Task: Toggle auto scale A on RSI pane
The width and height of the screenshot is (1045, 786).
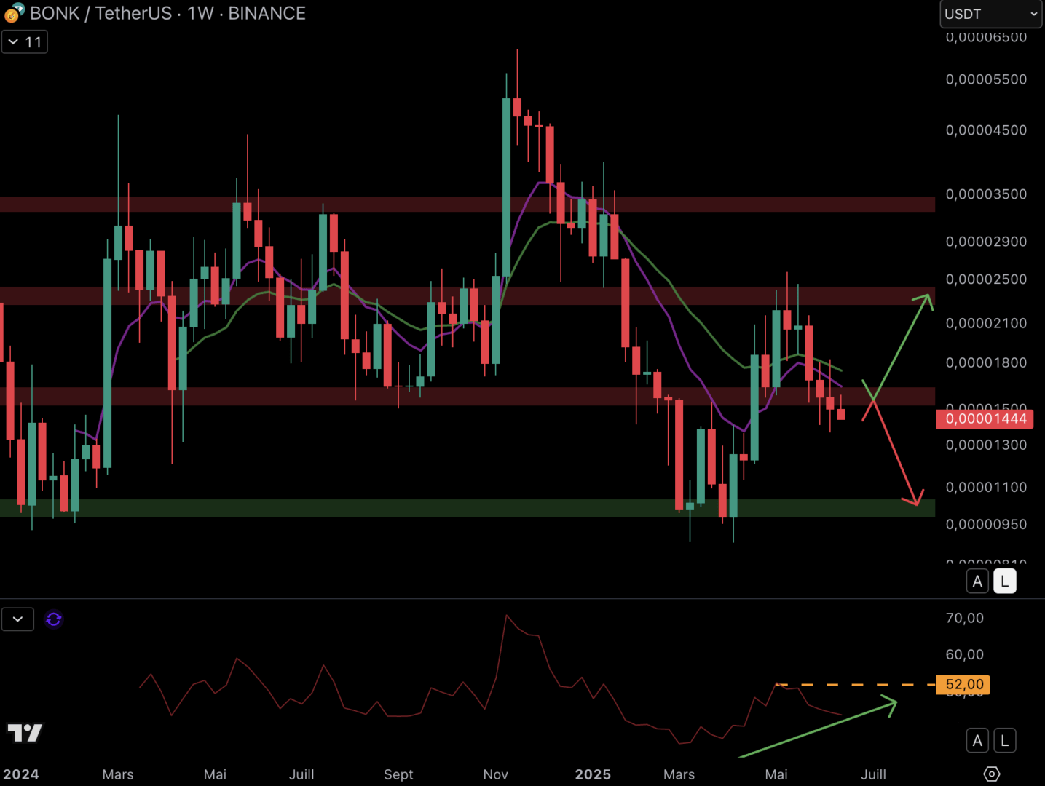Action: 977,741
